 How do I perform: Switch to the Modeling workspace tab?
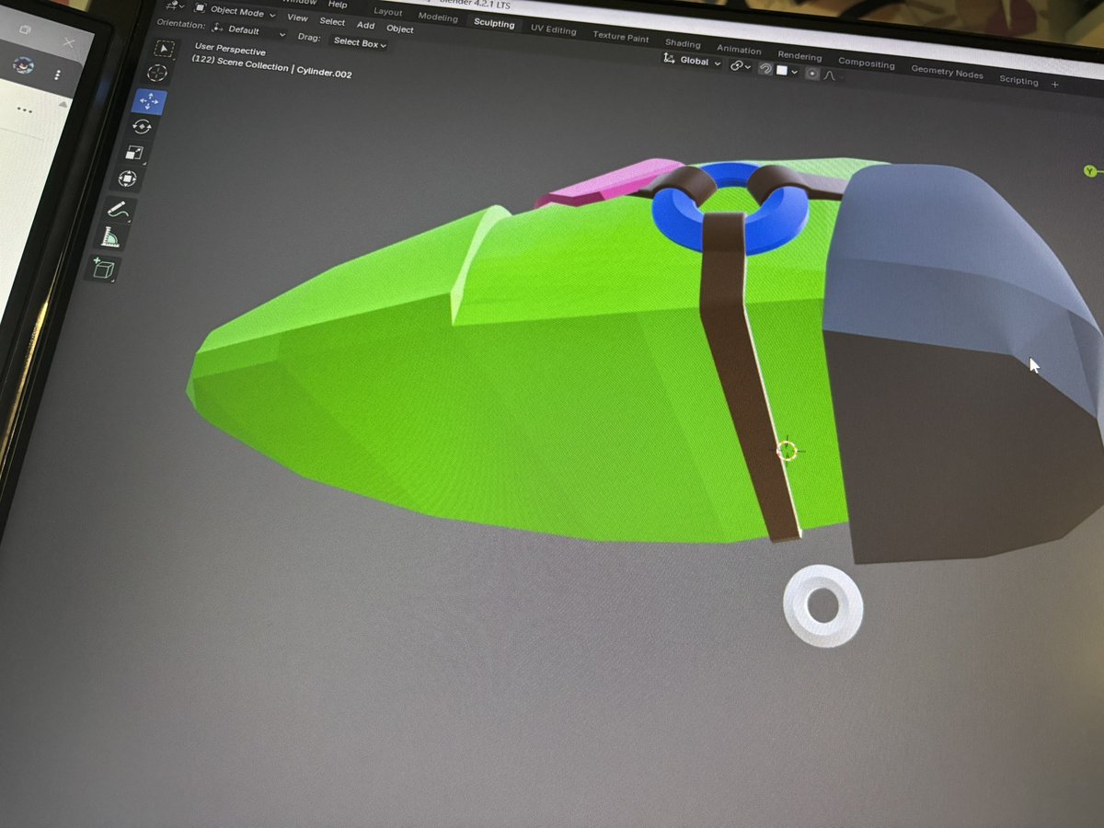(x=438, y=17)
